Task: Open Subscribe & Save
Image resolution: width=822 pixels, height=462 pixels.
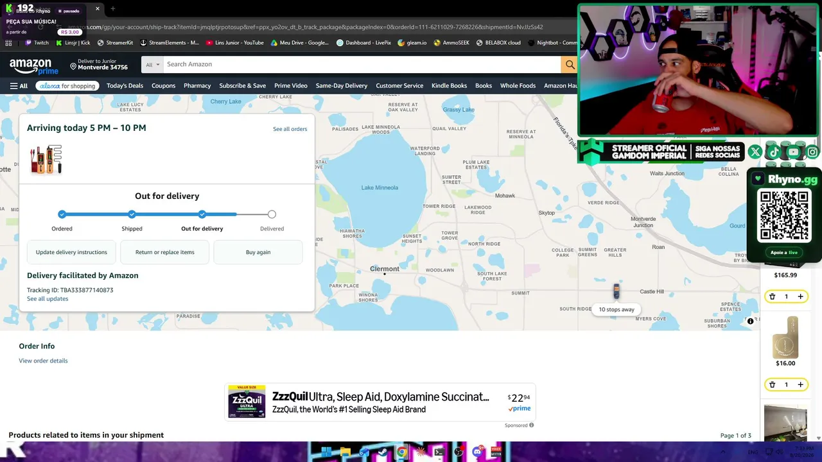Action: tap(242, 86)
